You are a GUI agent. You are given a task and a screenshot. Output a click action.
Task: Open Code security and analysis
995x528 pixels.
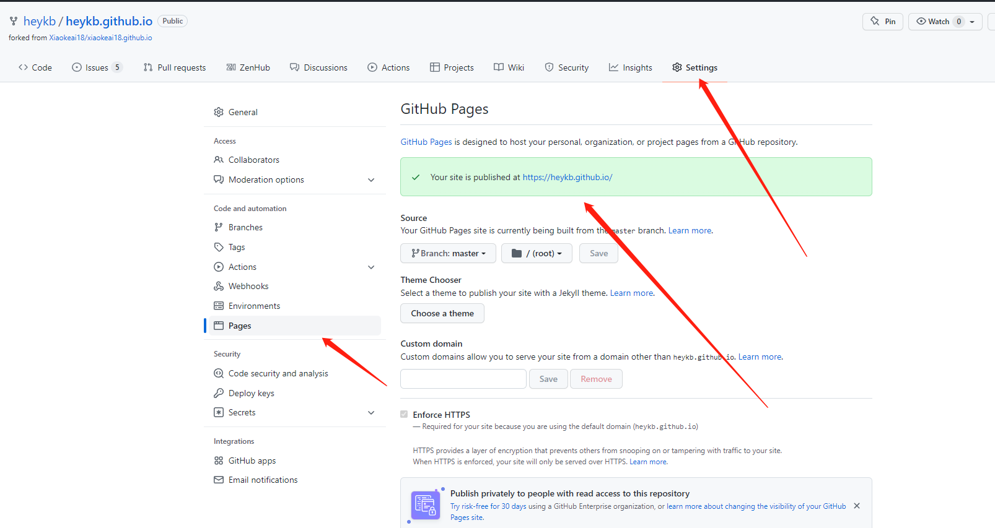[295, 373]
